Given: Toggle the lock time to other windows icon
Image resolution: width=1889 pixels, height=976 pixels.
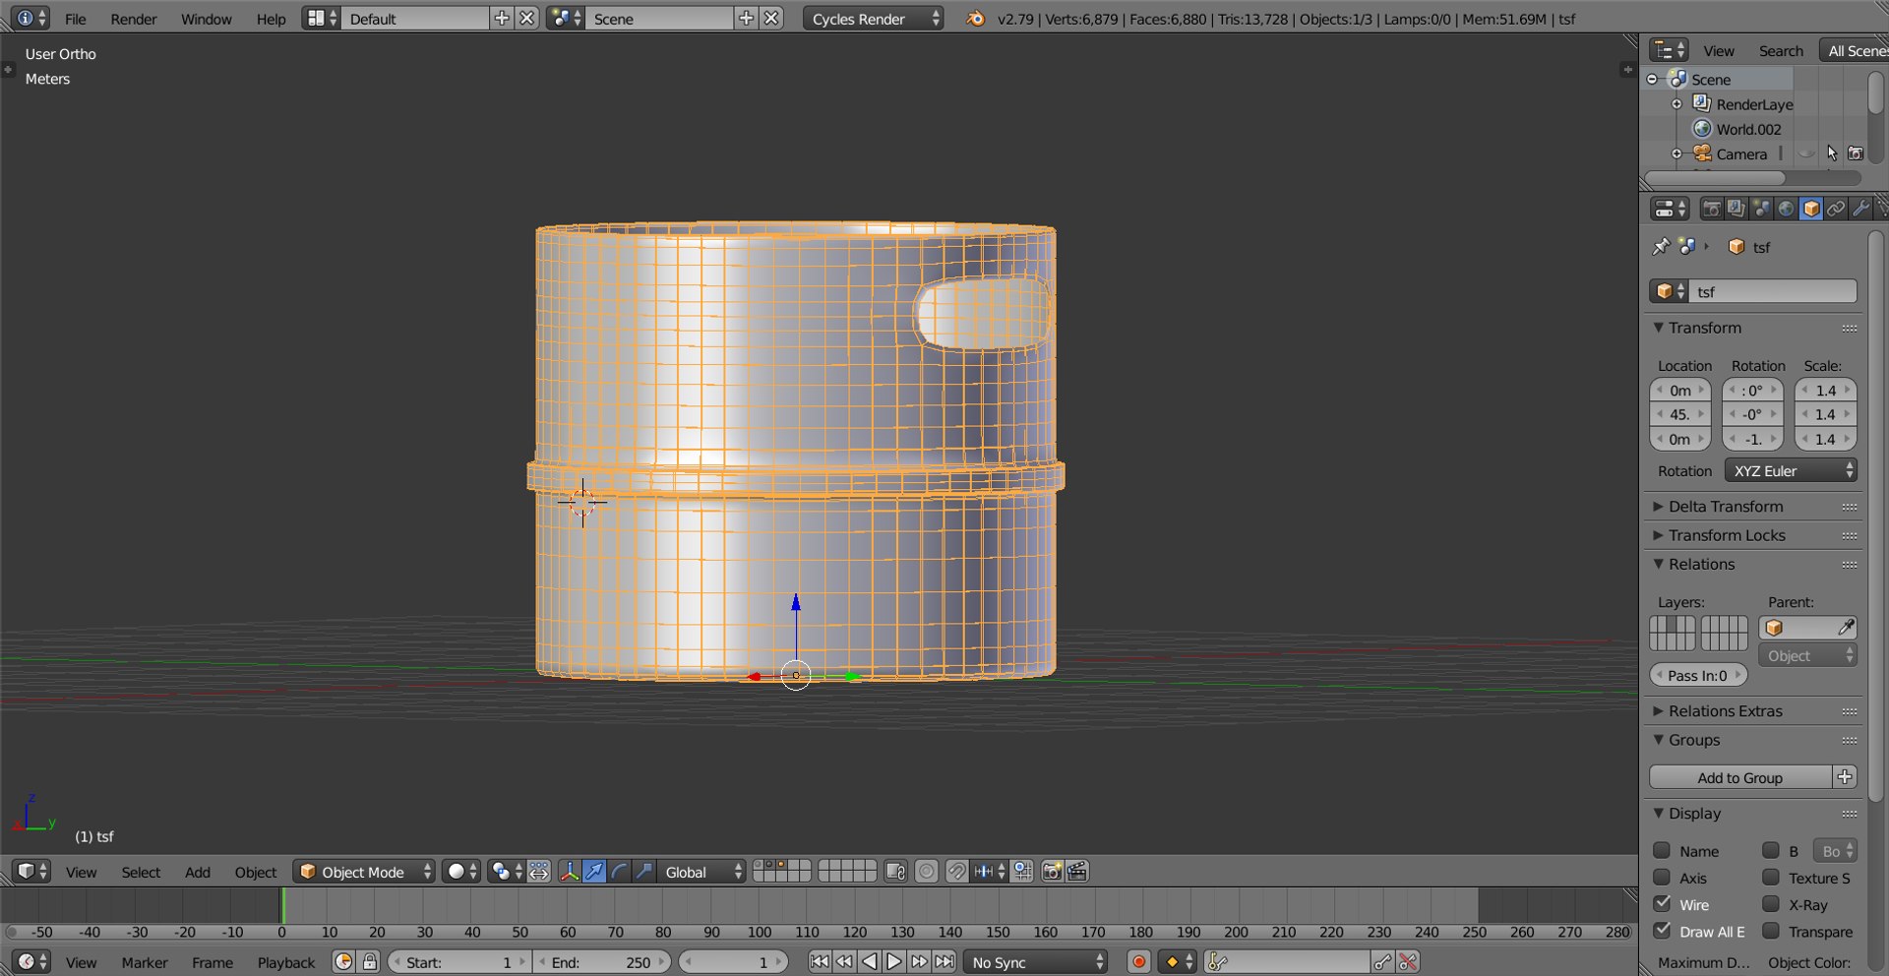Looking at the screenshot, I should [x=370, y=962].
